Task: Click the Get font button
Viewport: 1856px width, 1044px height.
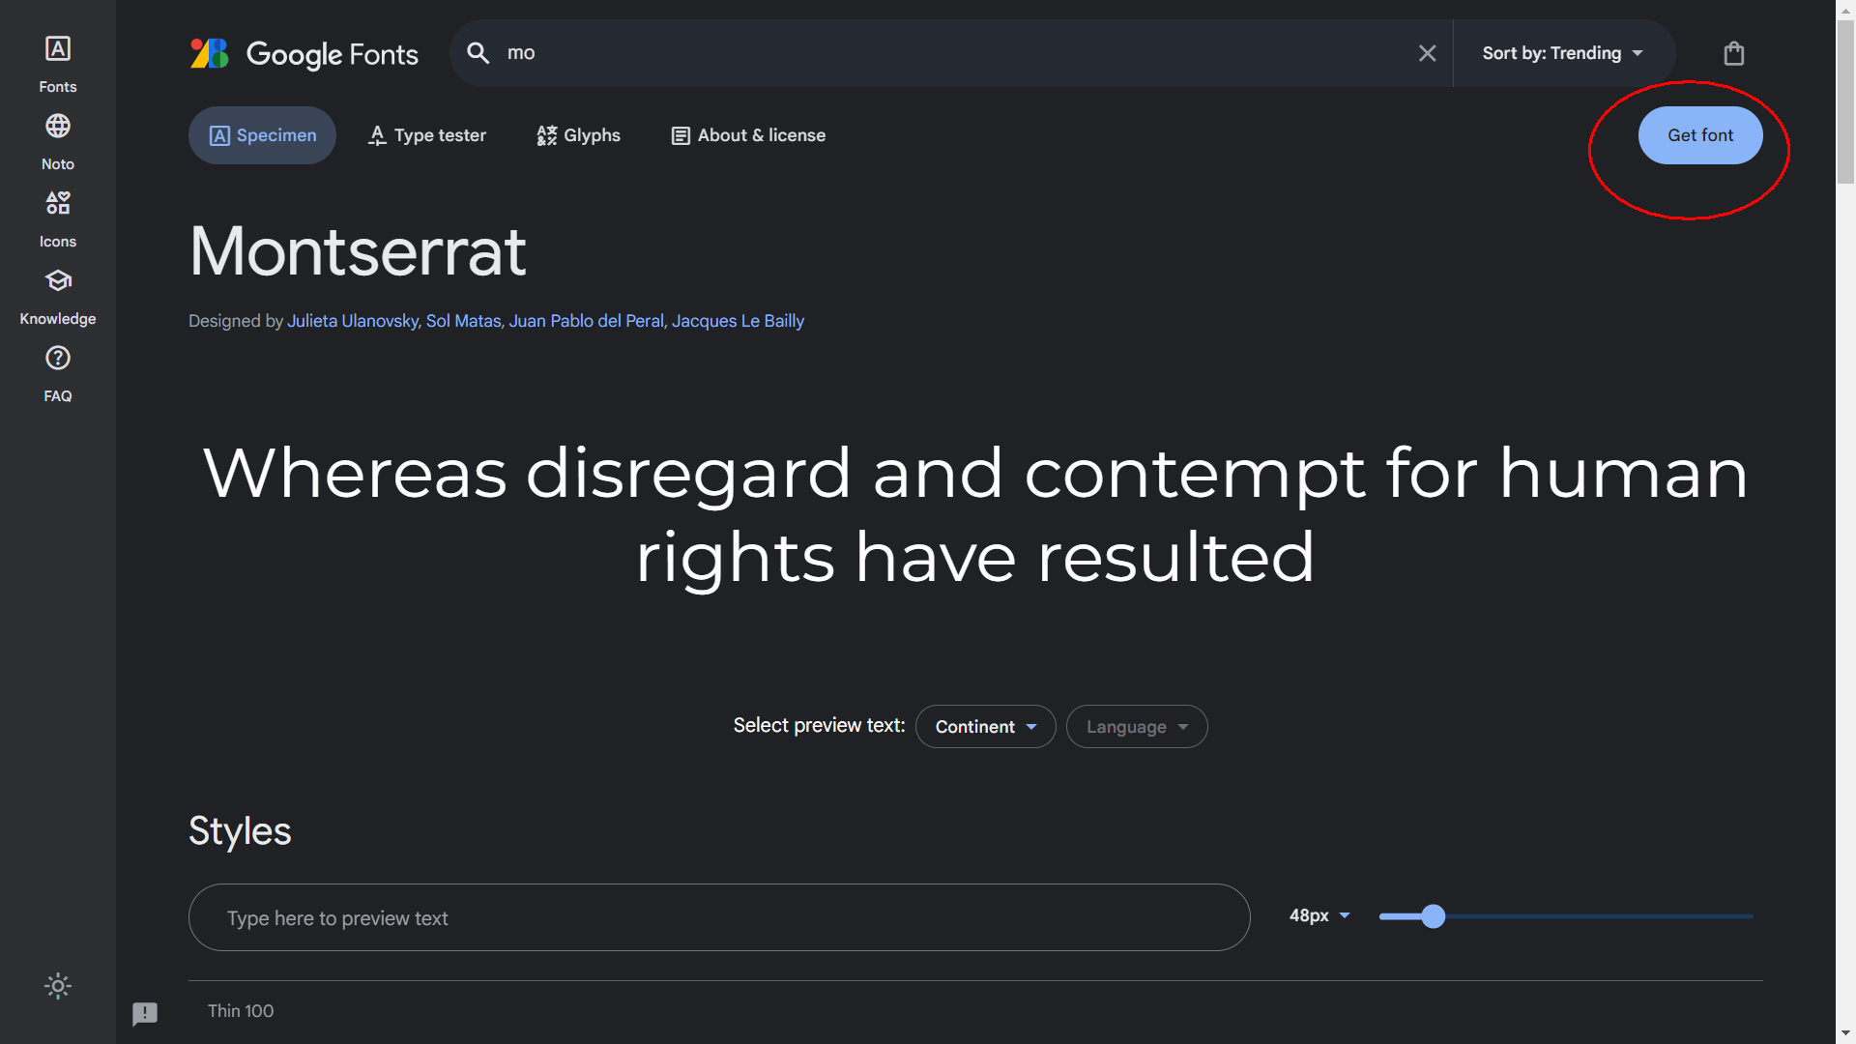Action: point(1700,135)
